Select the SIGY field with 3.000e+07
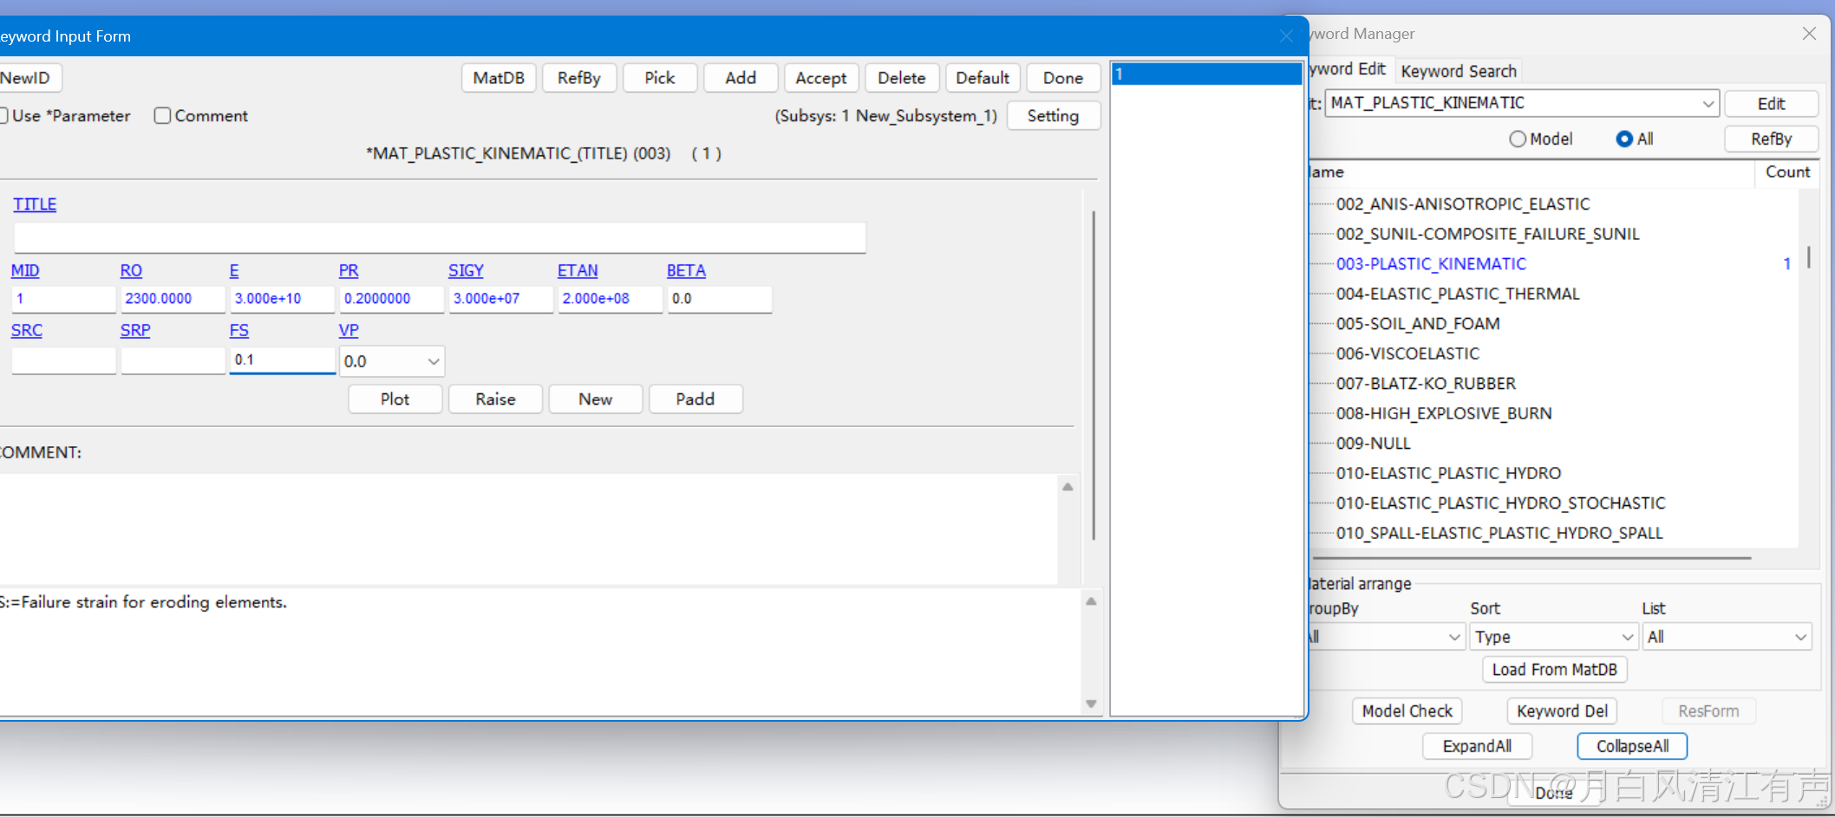Viewport: 1835px width, 817px height. 500,299
